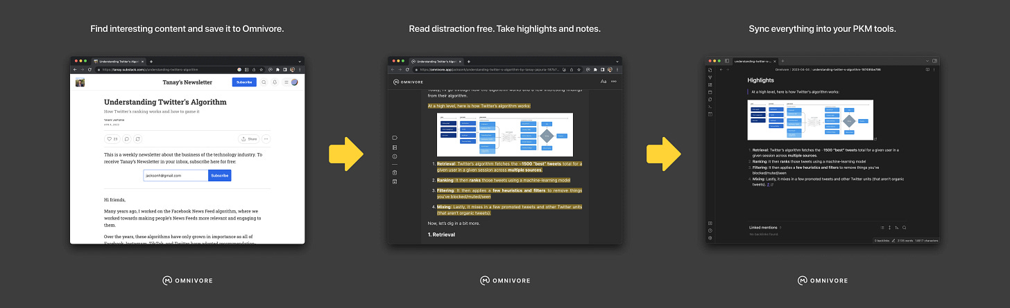1010x308 pixels.
Task: Search within the Obsidian backlinks pane
Action: point(905,227)
